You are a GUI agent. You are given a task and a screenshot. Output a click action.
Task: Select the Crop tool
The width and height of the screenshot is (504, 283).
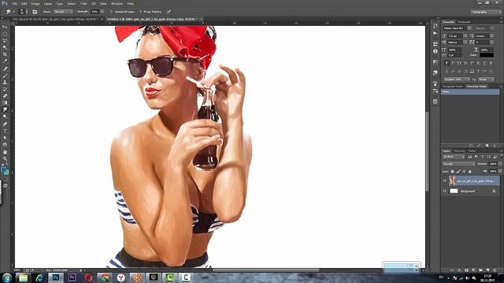pos(5,54)
